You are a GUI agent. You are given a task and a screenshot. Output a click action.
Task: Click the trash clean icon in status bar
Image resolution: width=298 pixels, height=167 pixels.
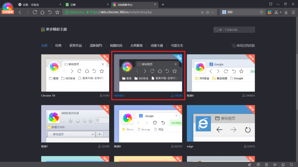click(267, 165)
